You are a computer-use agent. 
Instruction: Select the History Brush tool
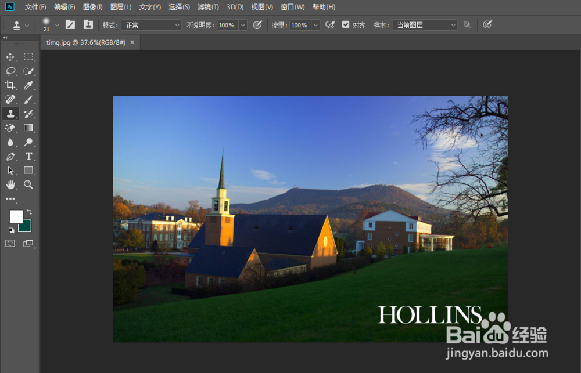pos(28,114)
